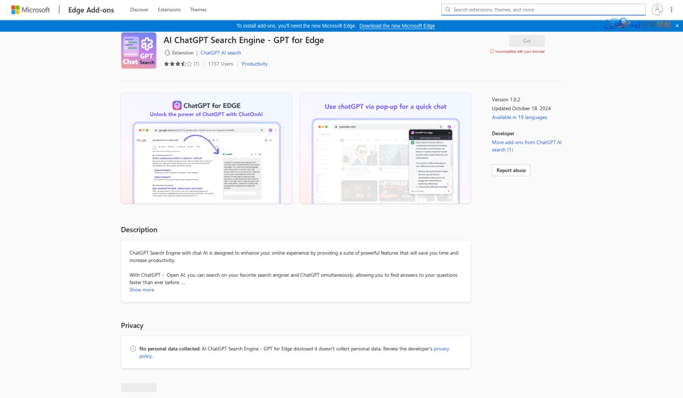View the pop-up chat screenshot thumbnail
Screen dimensions: 683x398
point(385,147)
